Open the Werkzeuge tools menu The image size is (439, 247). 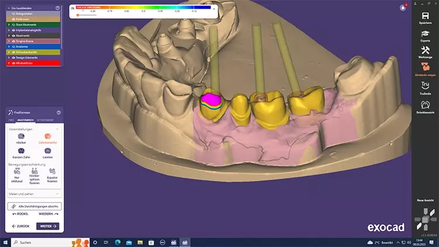[426, 53]
